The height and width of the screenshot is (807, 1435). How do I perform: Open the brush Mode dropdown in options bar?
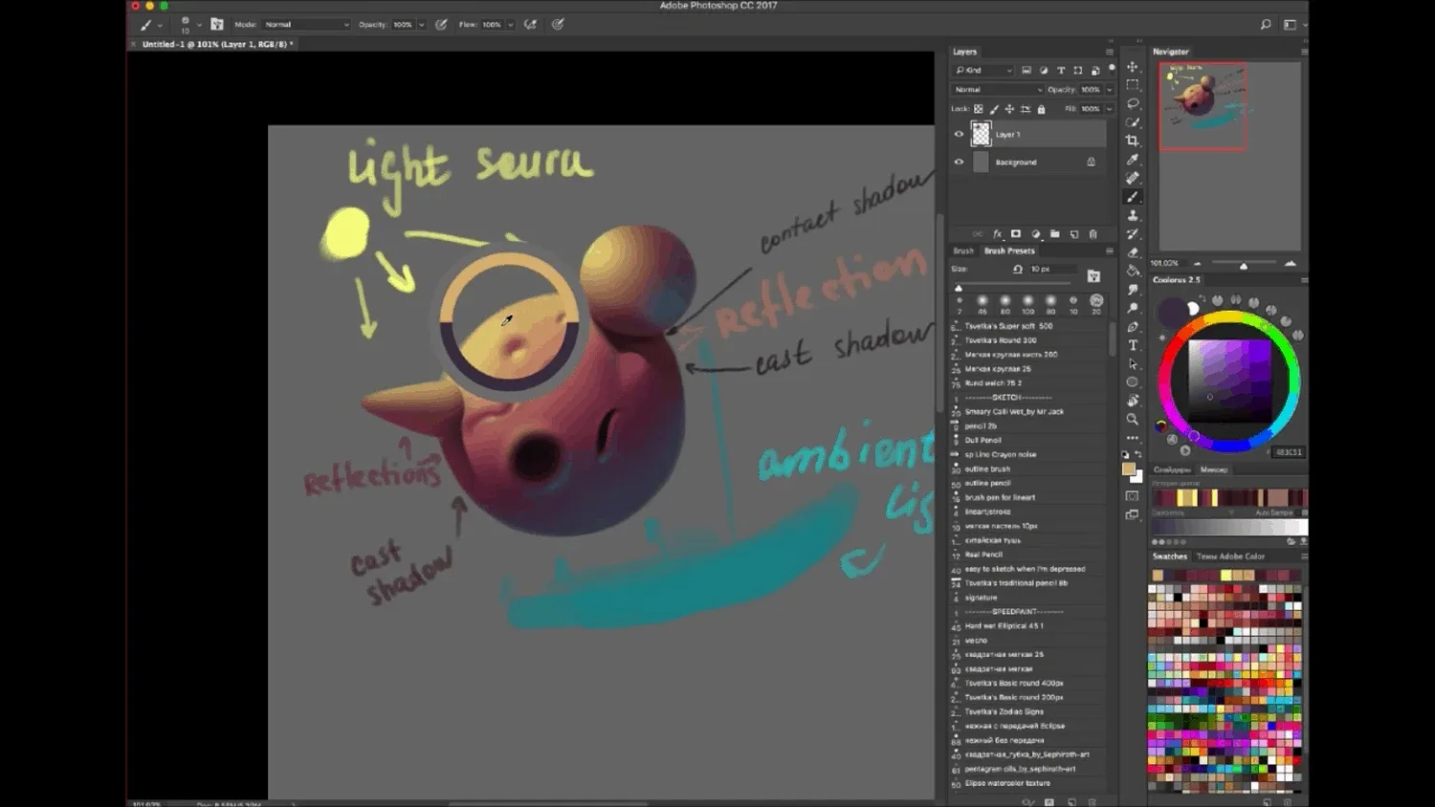point(306,25)
